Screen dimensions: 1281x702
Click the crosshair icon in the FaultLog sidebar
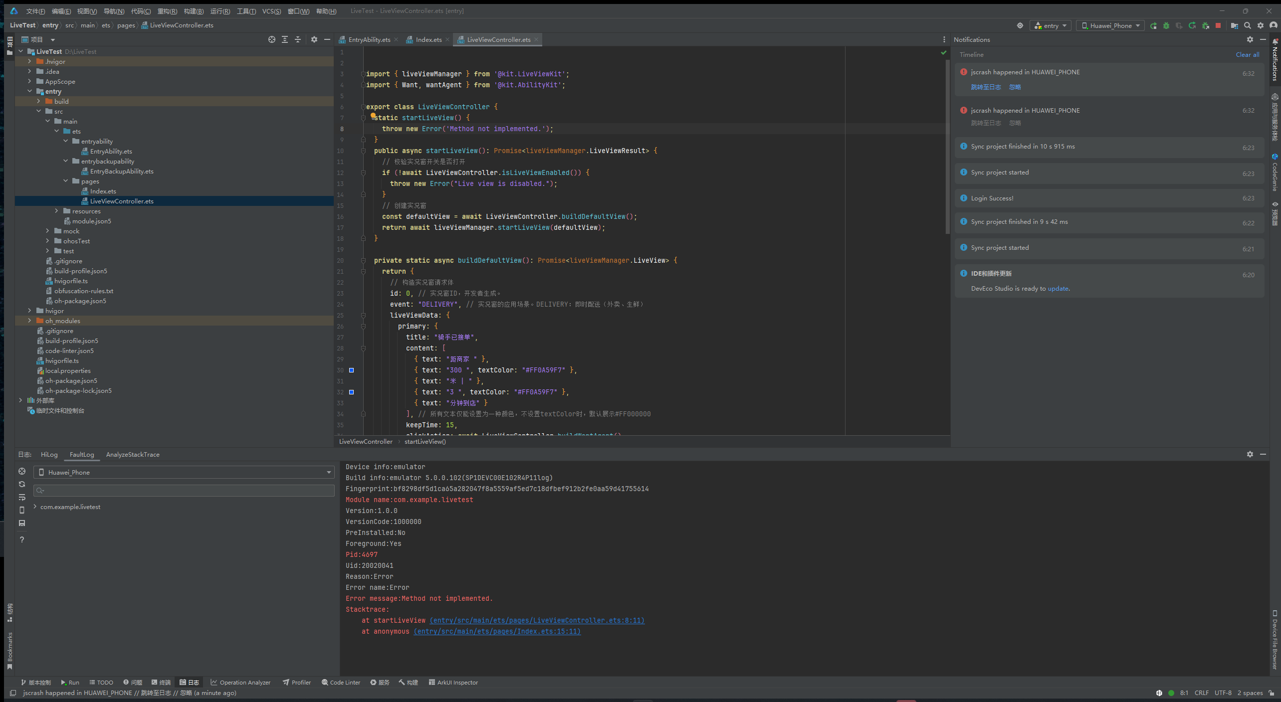coord(22,471)
